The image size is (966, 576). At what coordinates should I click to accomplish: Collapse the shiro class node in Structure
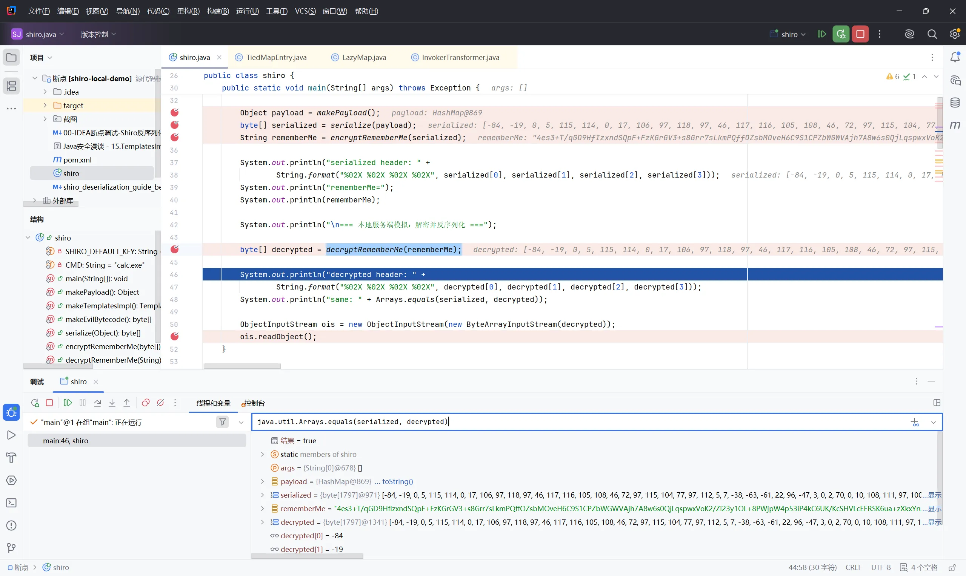click(x=28, y=237)
